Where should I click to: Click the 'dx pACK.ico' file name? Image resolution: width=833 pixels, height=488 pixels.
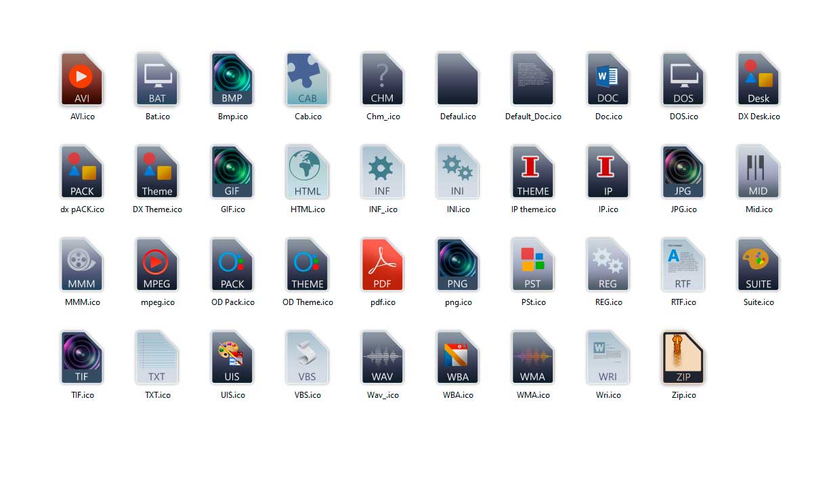click(x=82, y=209)
